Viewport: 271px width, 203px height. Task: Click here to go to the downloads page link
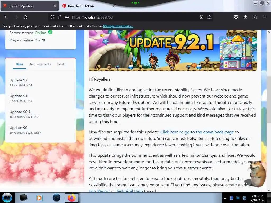tap(197, 132)
